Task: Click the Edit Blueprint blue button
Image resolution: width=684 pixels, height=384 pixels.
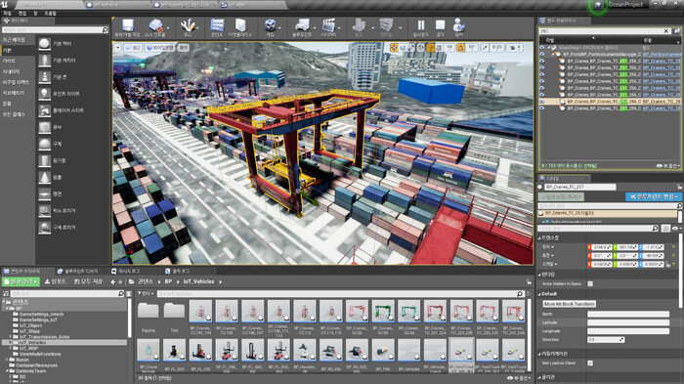Action: [653, 196]
